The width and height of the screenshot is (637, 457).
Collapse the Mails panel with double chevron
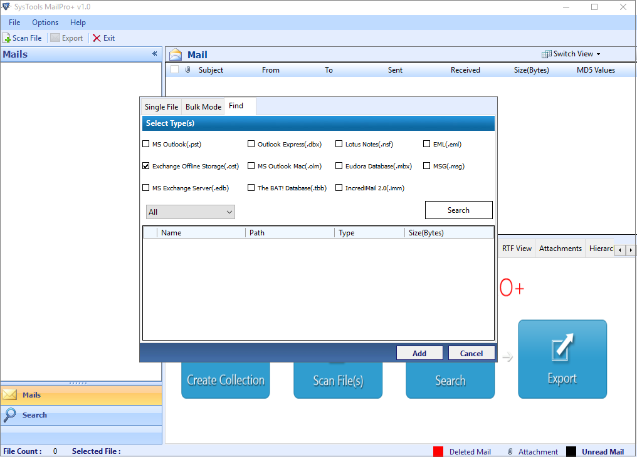[x=155, y=54]
